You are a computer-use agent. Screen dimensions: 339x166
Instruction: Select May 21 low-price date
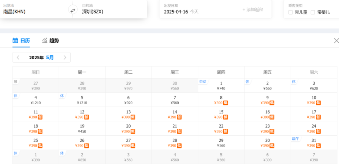[x=175, y=128]
